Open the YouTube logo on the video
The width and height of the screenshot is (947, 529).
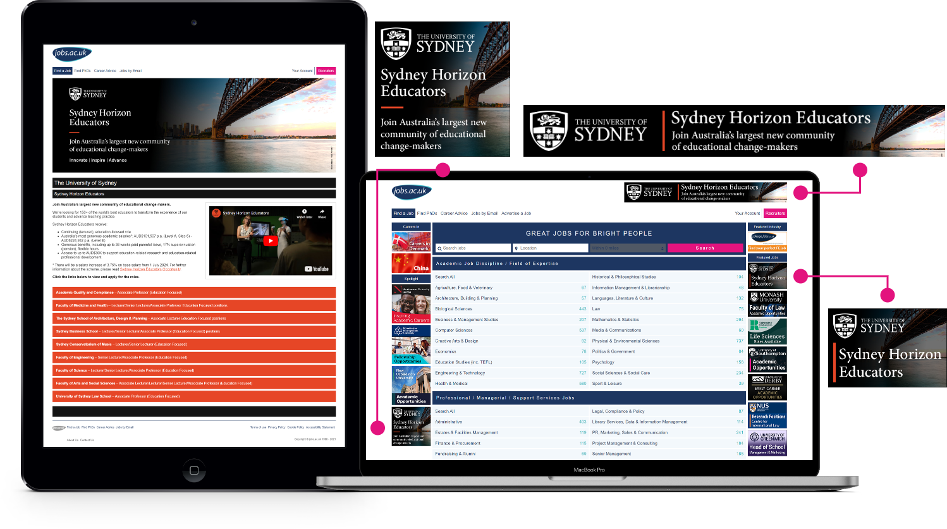(317, 269)
